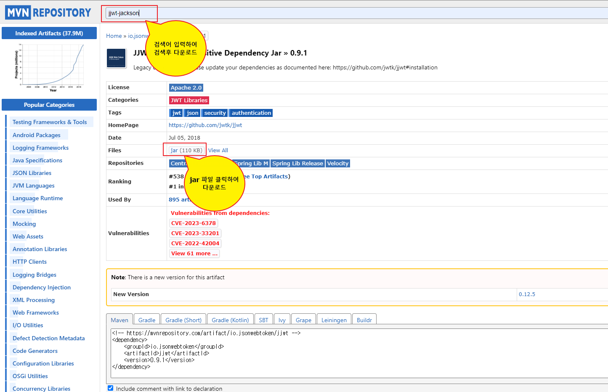Click the Apache 2.0 license badge
This screenshot has height=392, width=608.
pyautogui.click(x=186, y=87)
